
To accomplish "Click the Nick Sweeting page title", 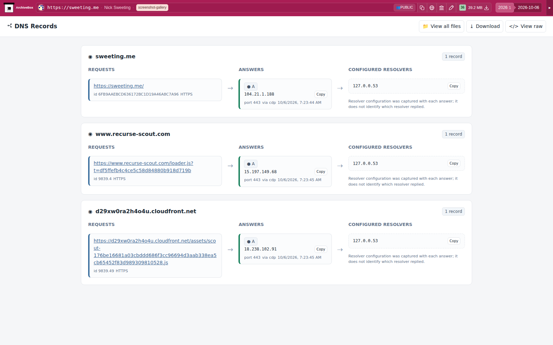I will point(117,8).
